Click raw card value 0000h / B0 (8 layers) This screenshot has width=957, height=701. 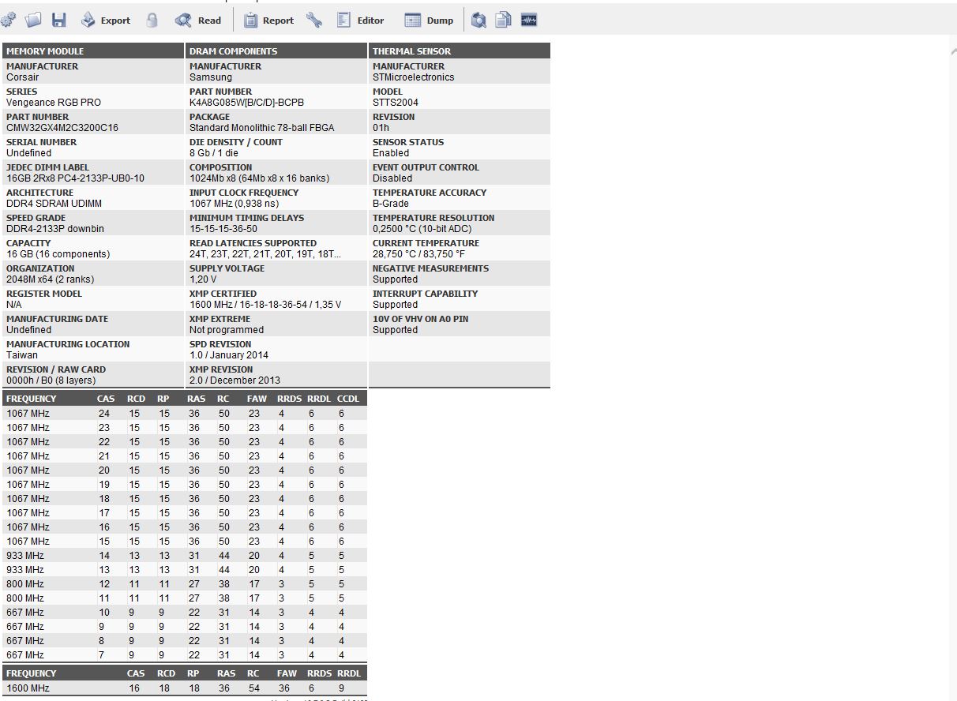point(51,380)
